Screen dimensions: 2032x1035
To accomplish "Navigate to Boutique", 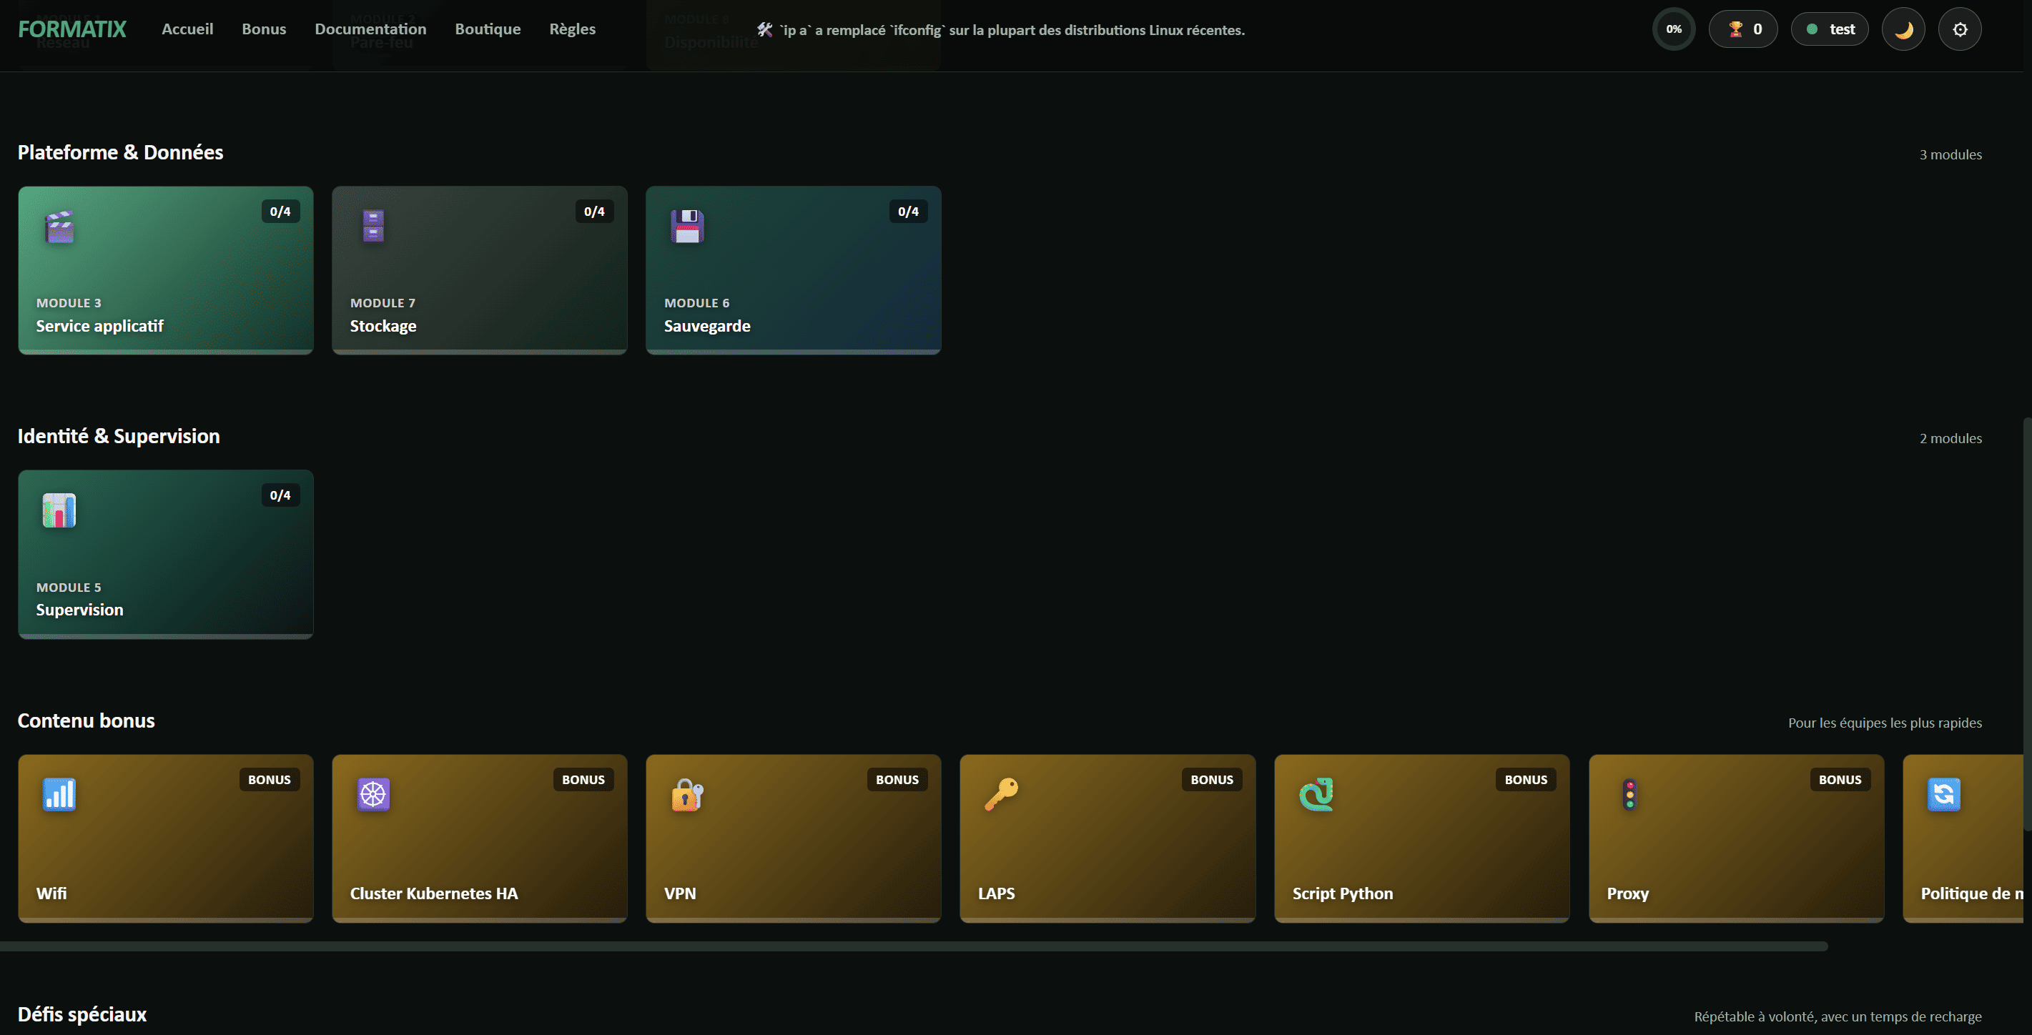I will 488,29.
